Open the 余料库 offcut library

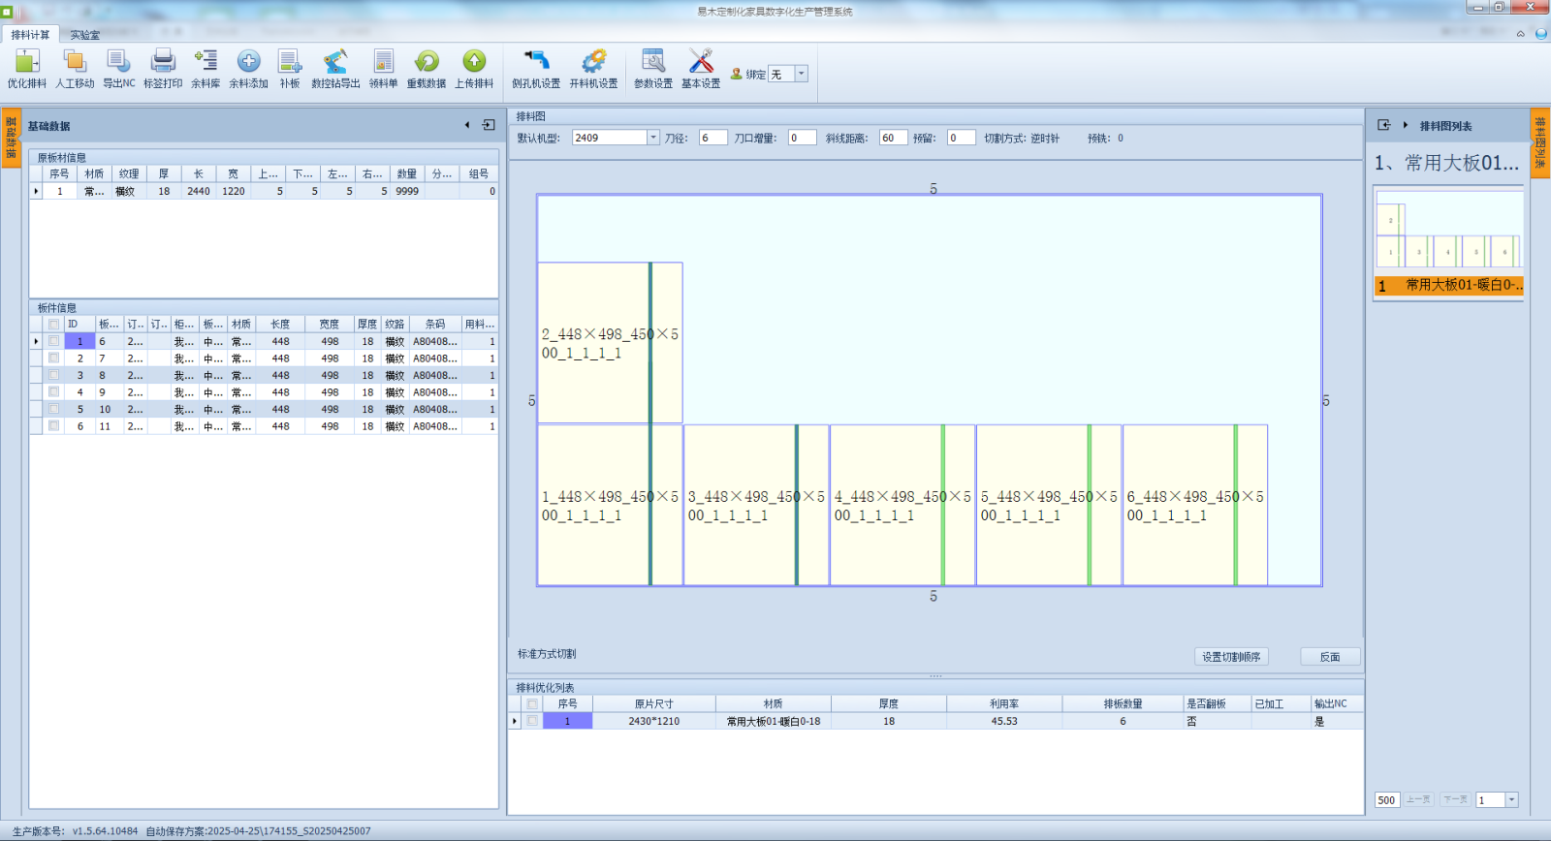[206, 69]
